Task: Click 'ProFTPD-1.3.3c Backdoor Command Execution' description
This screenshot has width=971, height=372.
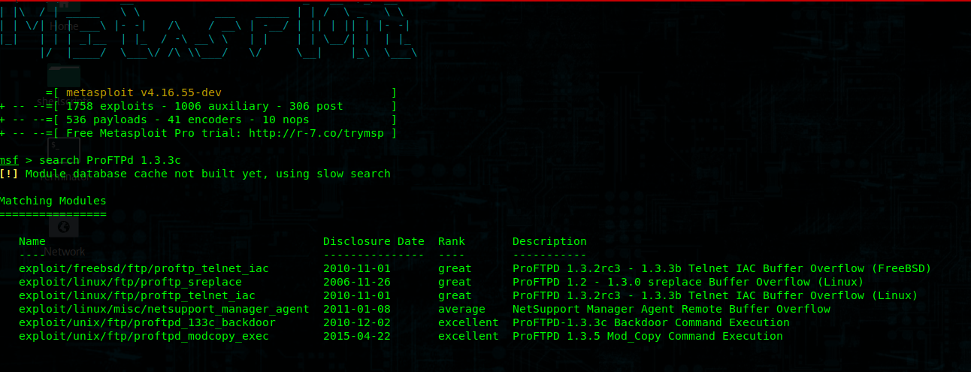Action: (651, 322)
